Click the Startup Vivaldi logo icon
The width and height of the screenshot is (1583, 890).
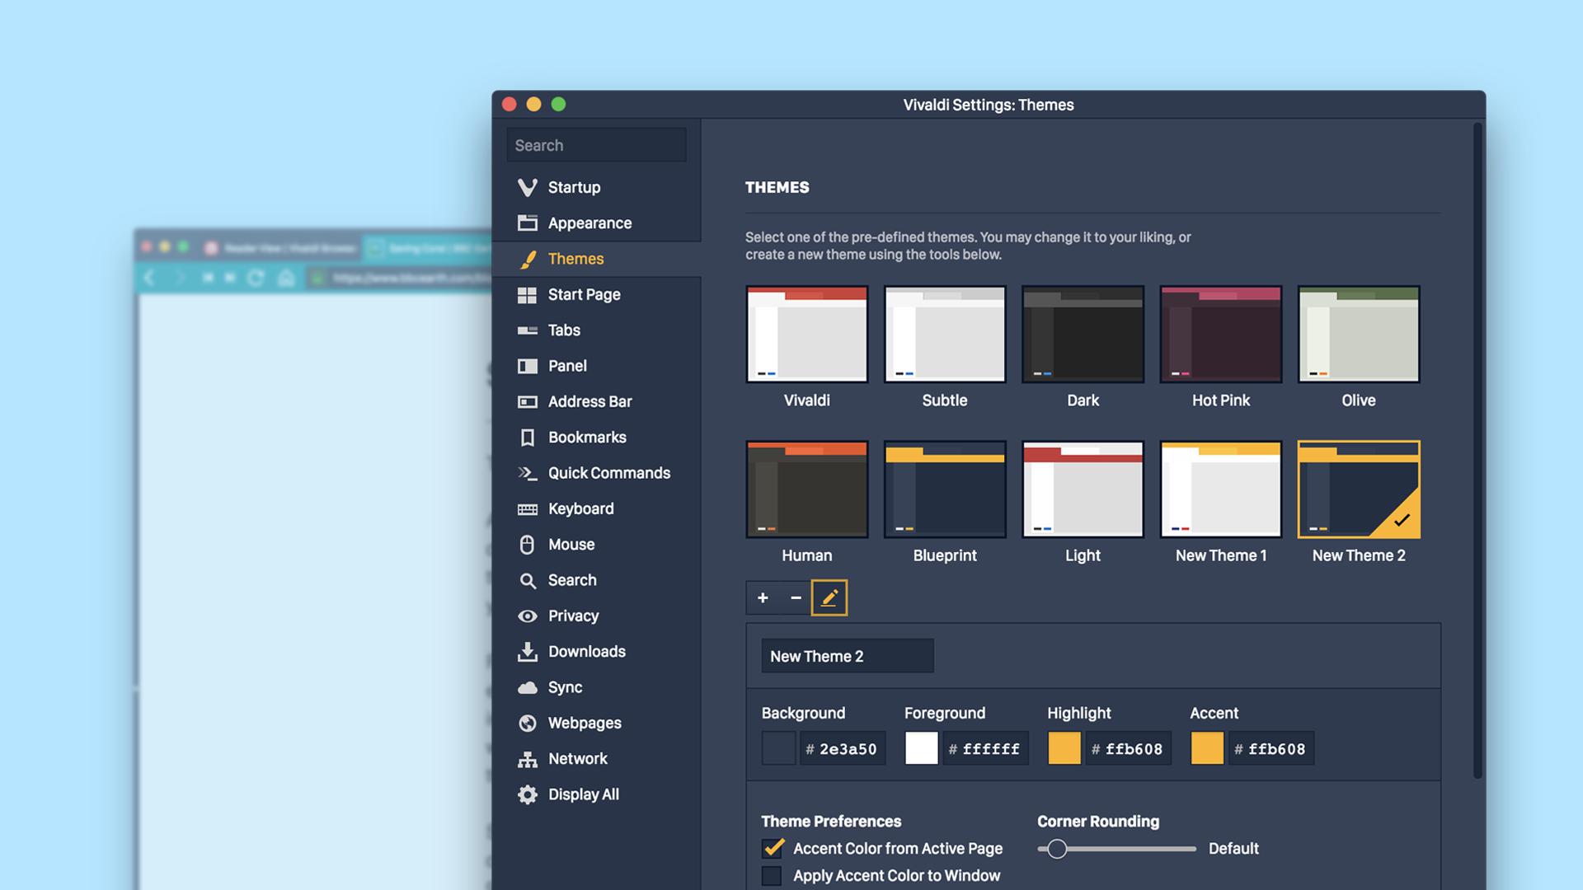click(x=528, y=187)
